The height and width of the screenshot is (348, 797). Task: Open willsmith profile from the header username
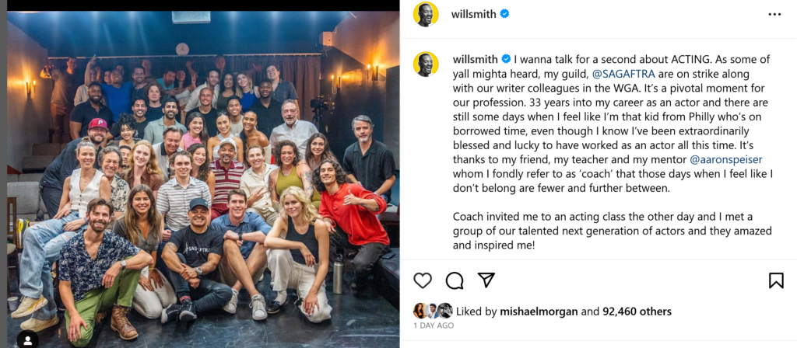[x=474, y=14]
